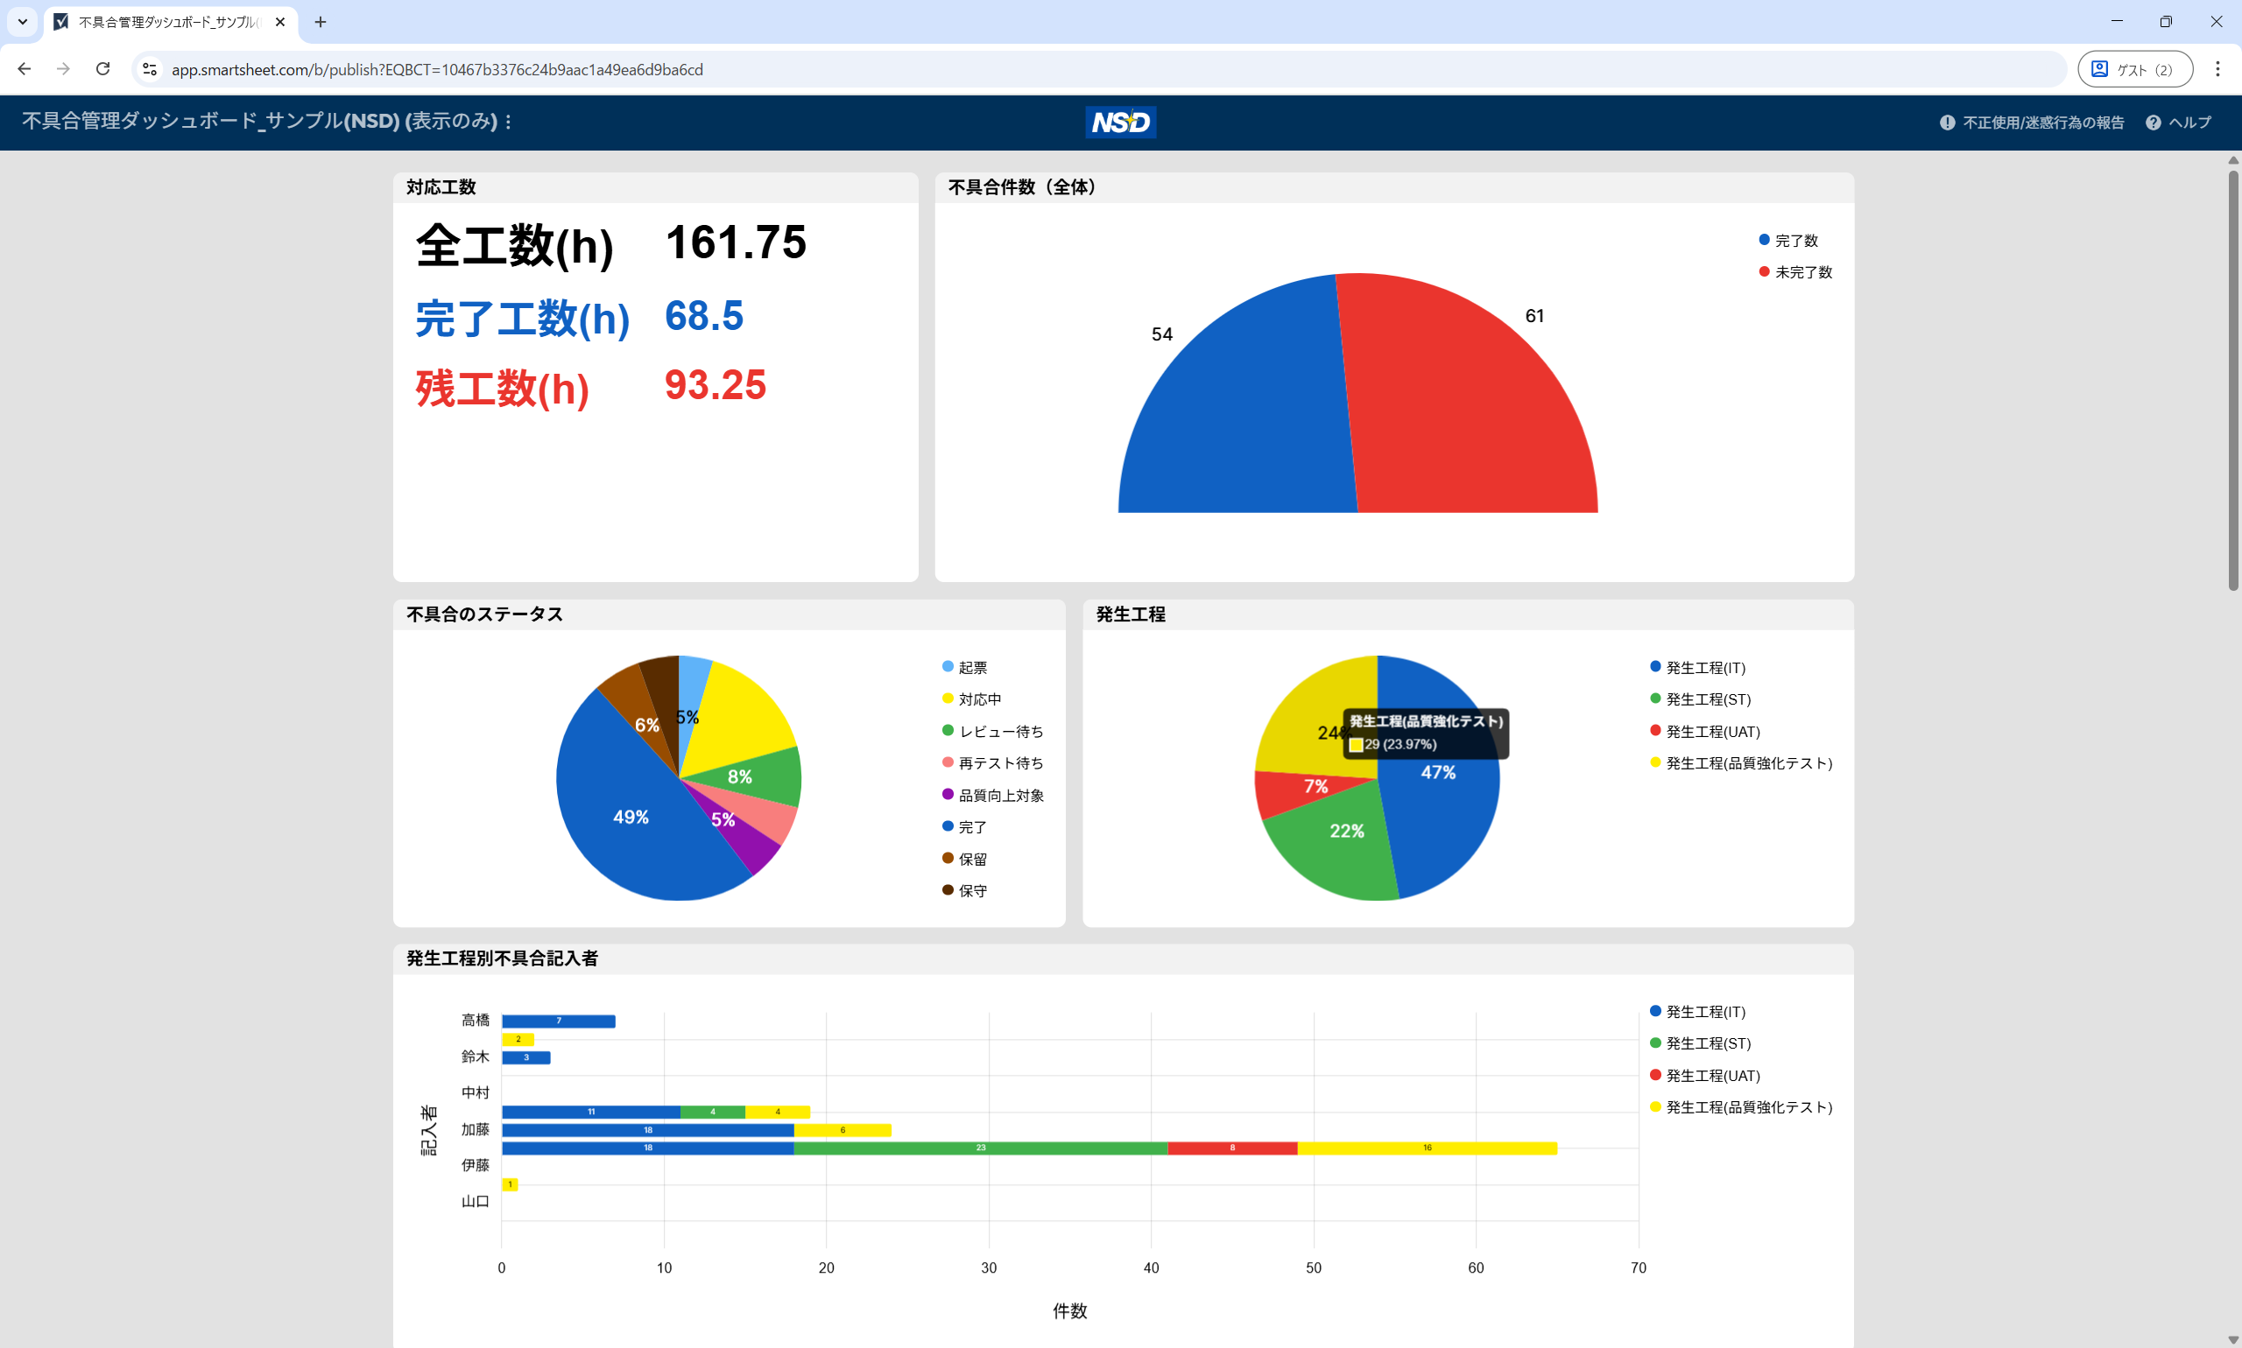Viewport: 2242px width, 1348px height.
Task: Select the 不具合管理ダッシュボード browser tab
Action: pyautogui.click(x=164, y=22)
